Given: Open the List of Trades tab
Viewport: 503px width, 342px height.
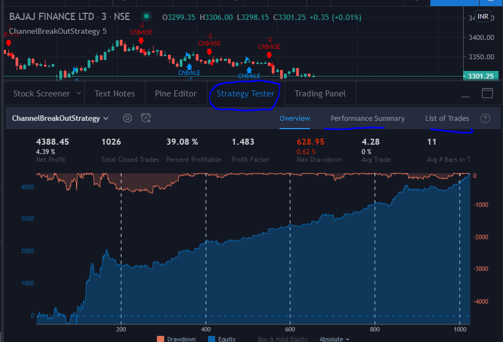Looking at the screenshot, I should 448,118.
